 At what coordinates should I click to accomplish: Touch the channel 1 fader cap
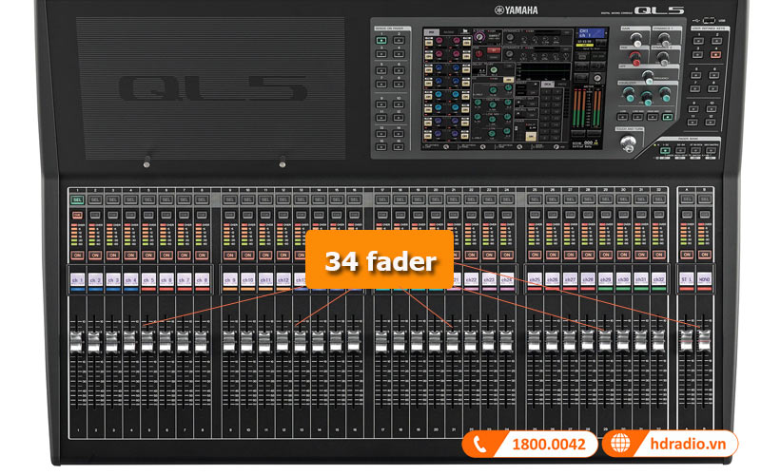click(76, 341)
